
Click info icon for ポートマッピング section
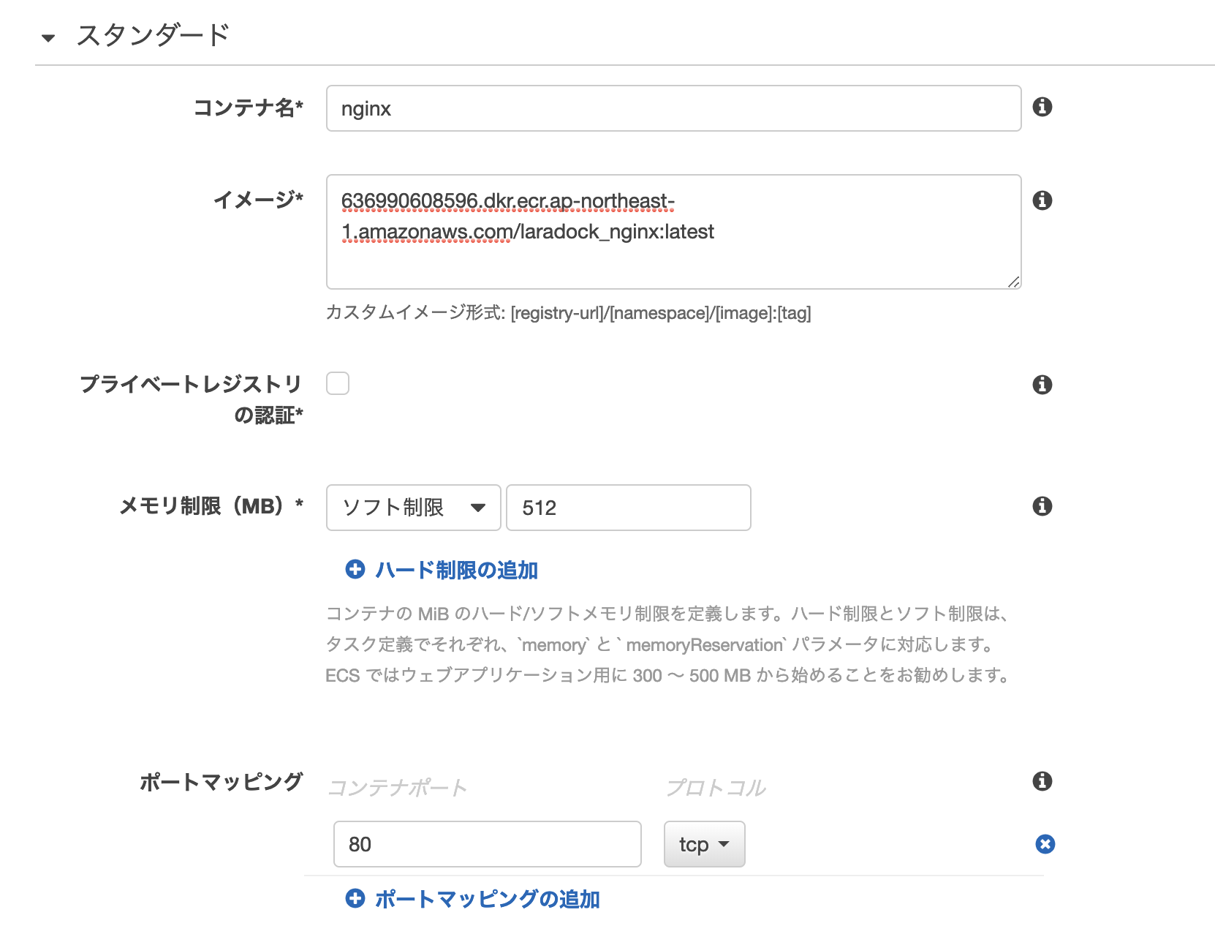click(1042, 781)
